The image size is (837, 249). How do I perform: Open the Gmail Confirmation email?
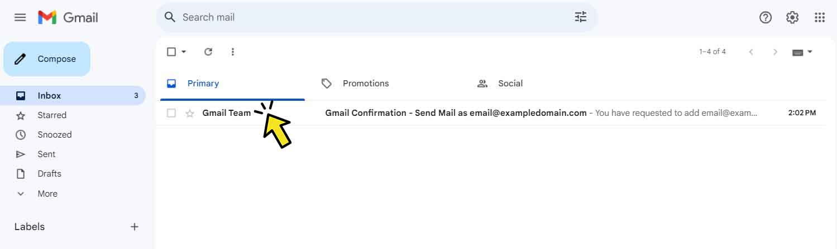[455, 113]
